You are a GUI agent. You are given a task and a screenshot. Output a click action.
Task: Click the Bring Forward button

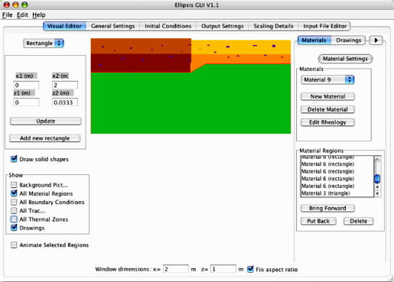pos(327,209)
